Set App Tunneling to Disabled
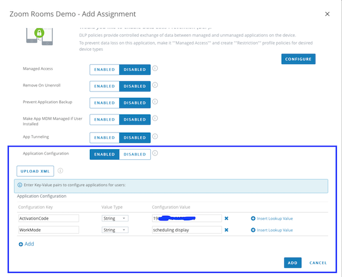Image resolution: width=342 pixels, height=277 pixels. [135, 138]
